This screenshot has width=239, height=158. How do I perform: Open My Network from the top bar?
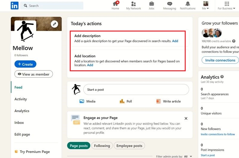134,6
